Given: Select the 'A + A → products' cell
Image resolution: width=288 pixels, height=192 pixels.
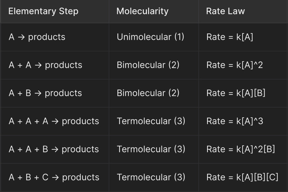Looking at the screenshot, I should [x=45, y=65].
